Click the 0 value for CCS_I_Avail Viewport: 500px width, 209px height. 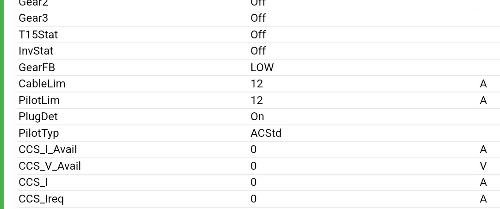pos(254,149)
